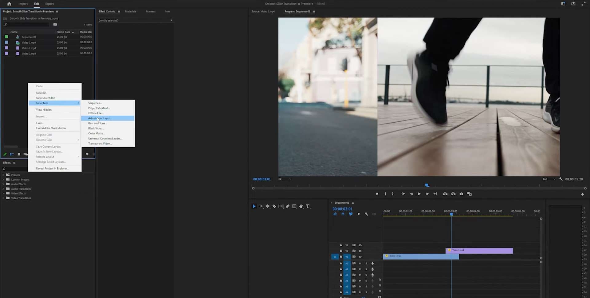Open the Effects panel menu
Viewport: 590px width, 298px height.
click(x=14, y=163)
